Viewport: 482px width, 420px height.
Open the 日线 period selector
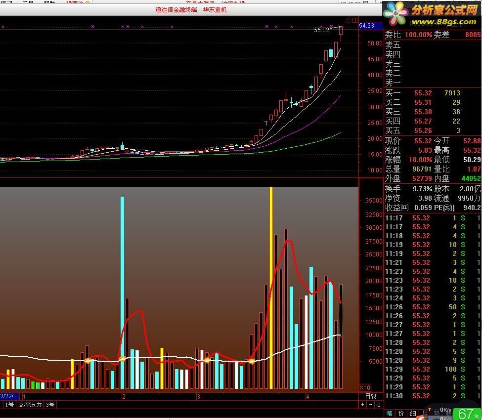(x=371, y=396)
